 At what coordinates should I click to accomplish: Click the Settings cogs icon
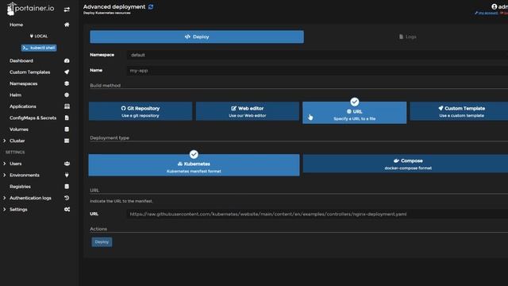67,210
